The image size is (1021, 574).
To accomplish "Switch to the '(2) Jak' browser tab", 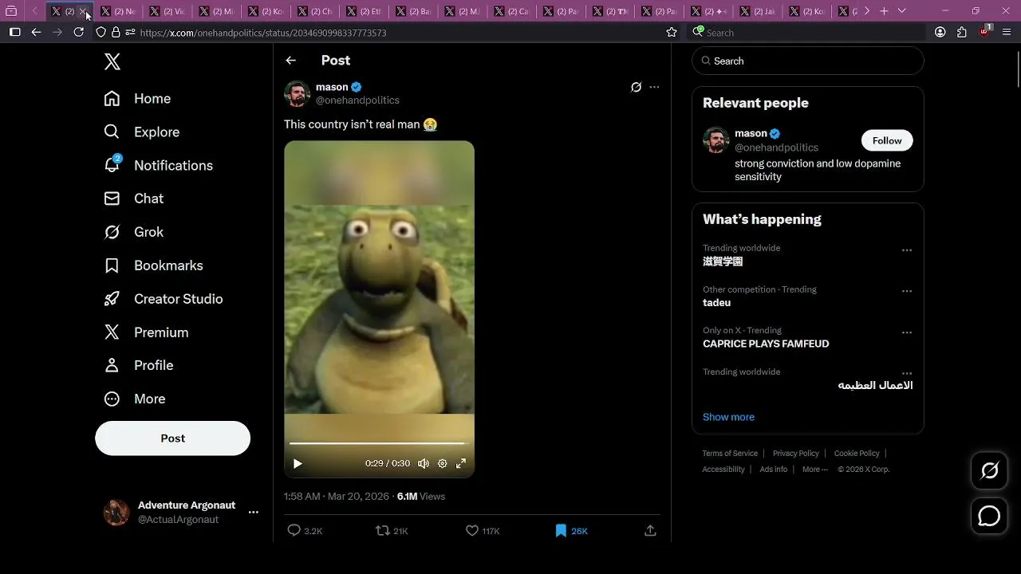I will [x=759, y=11].
